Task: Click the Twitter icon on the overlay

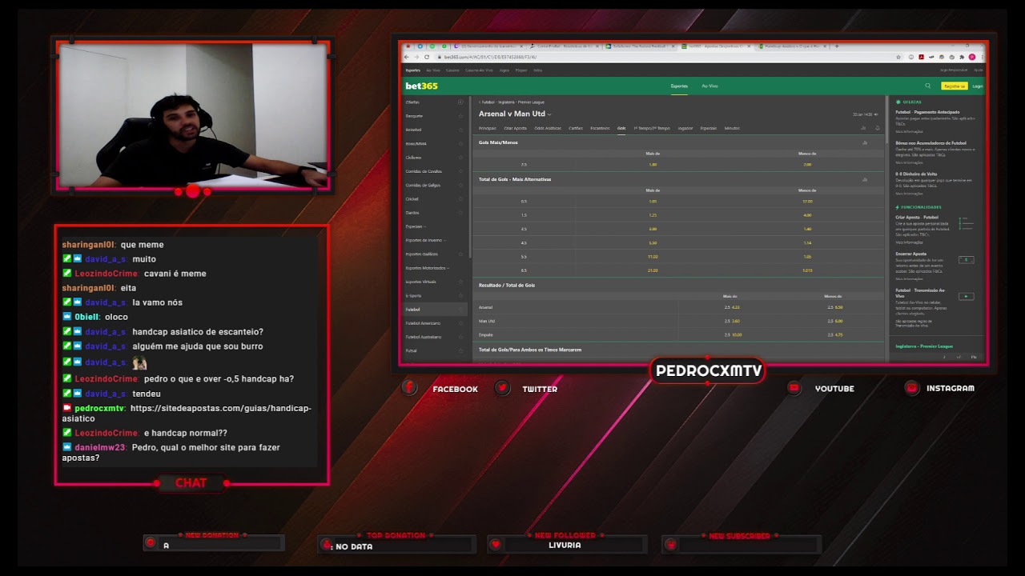Action: 502,388
